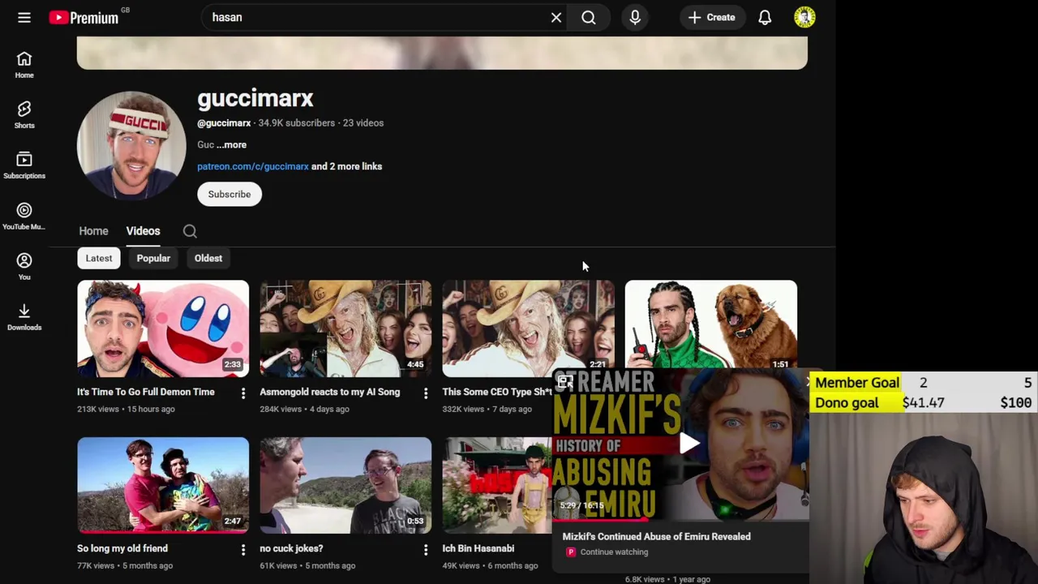
Task: Open Ich Bin Hasanabi video title
Action: click(x=478, y=548)
